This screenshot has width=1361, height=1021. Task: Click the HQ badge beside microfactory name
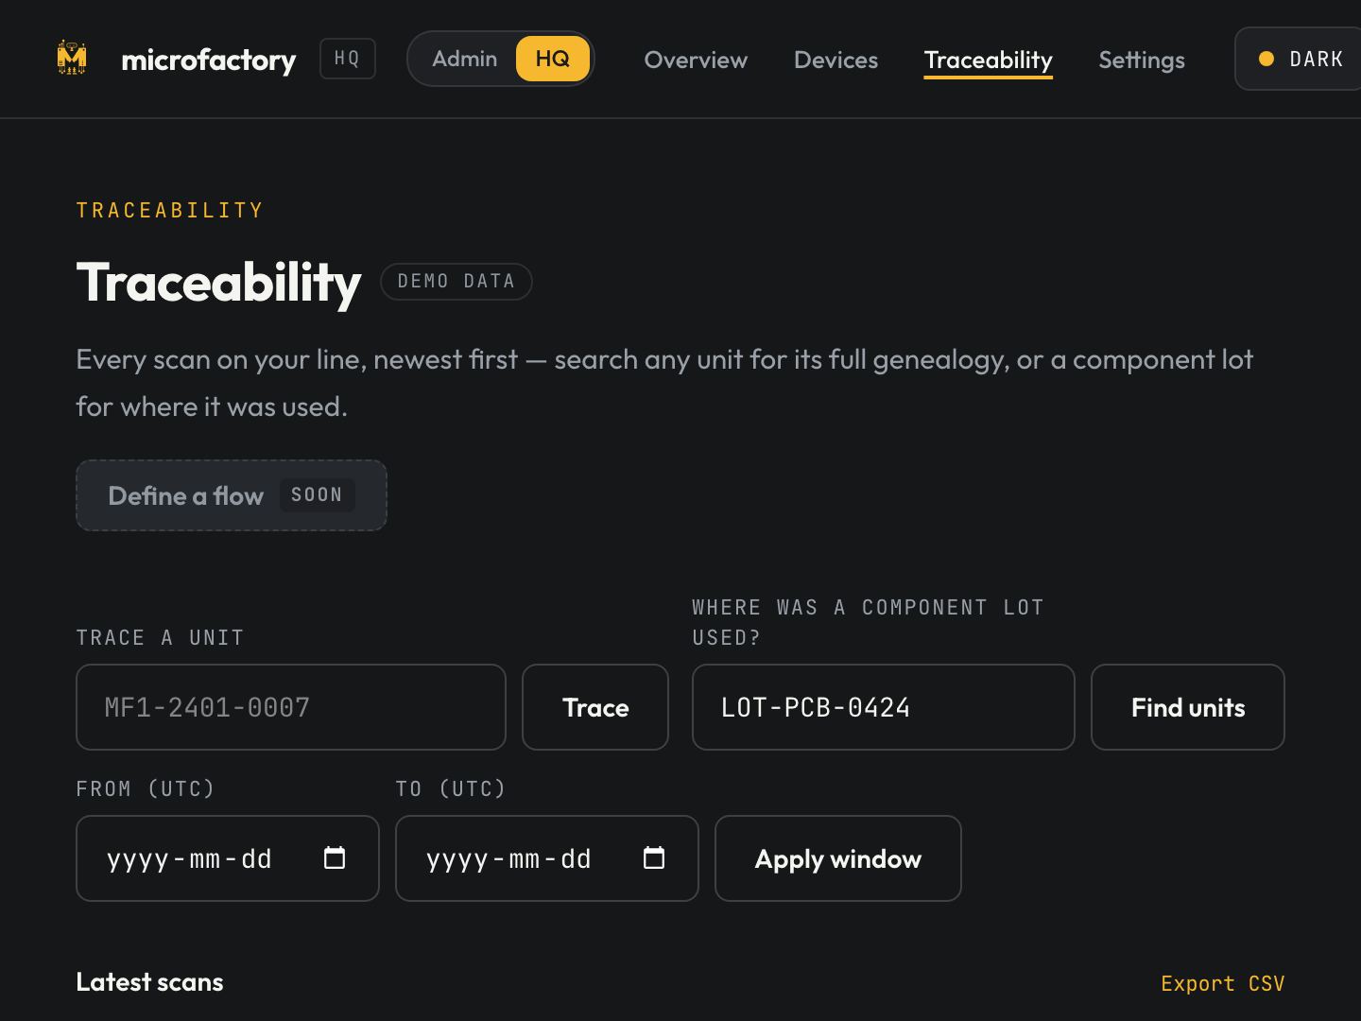pyautogui.click(x=347, y=59)
